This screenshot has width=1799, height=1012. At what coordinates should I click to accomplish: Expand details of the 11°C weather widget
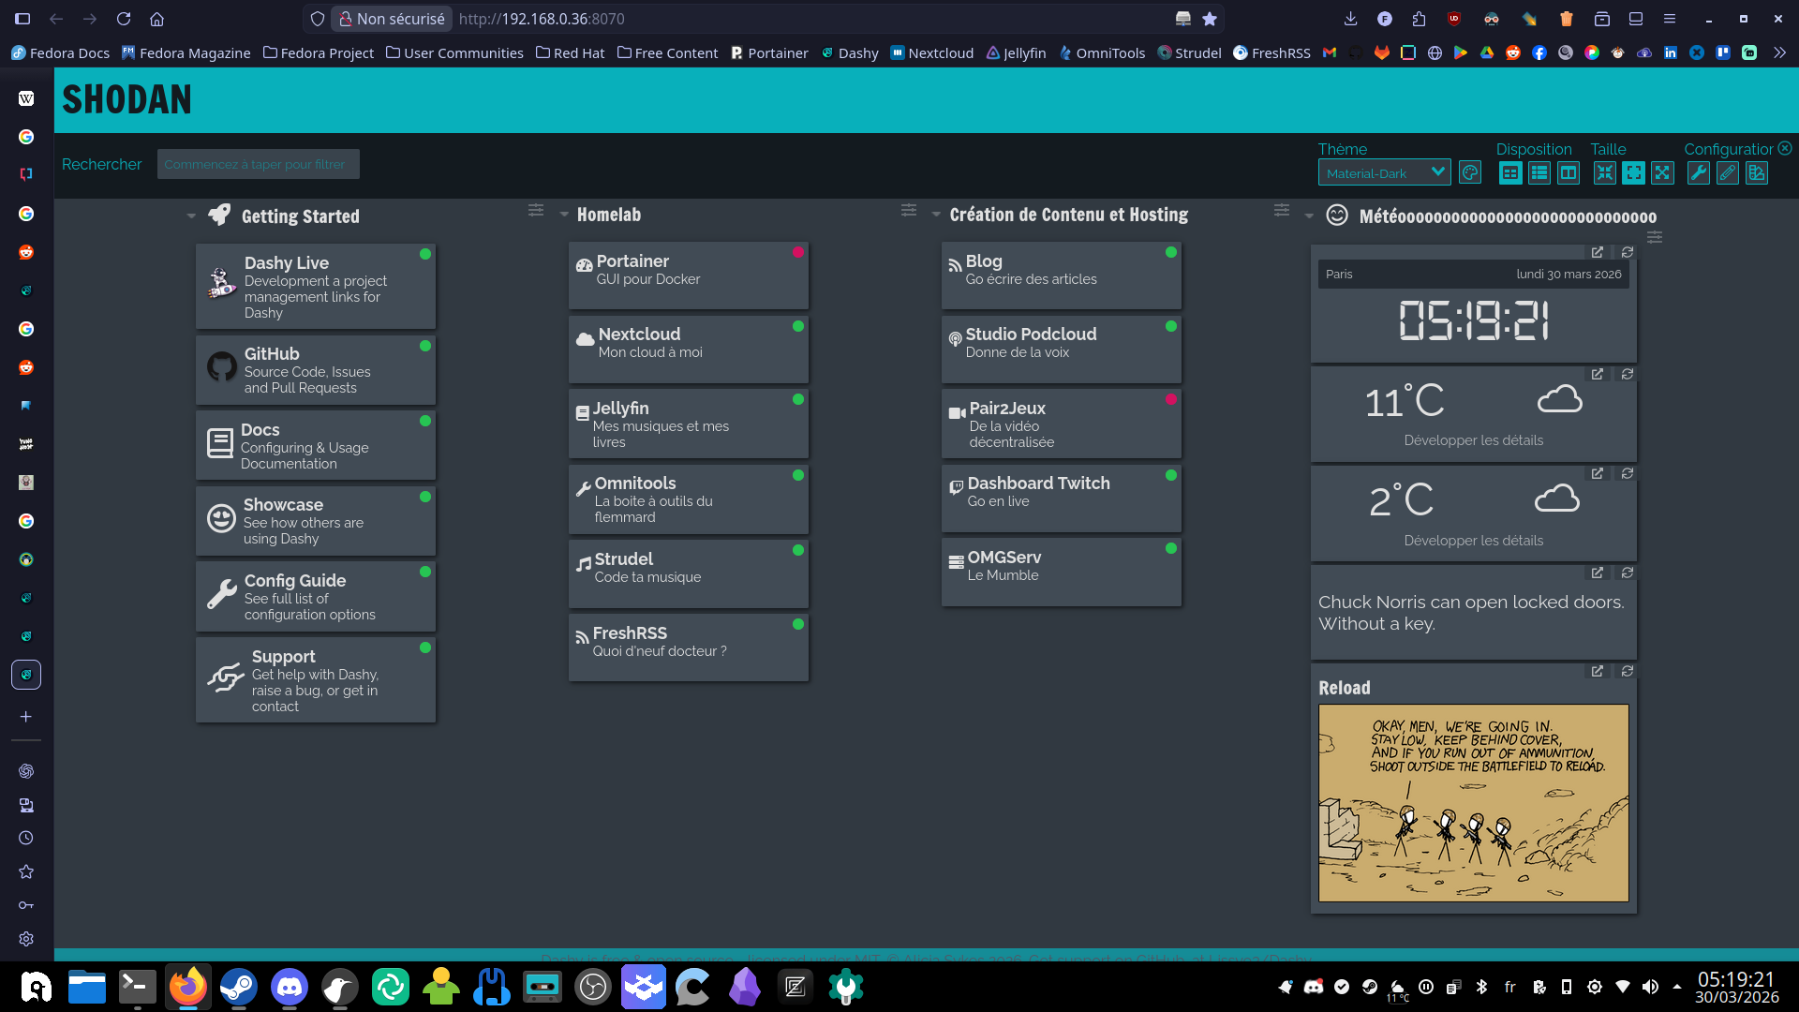pos(1473,440)
